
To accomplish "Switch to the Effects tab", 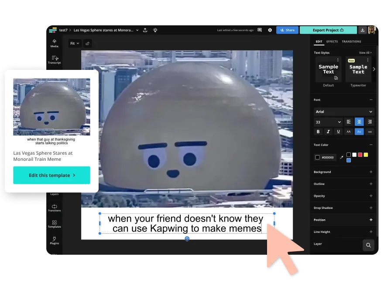I will pos(332,42).
